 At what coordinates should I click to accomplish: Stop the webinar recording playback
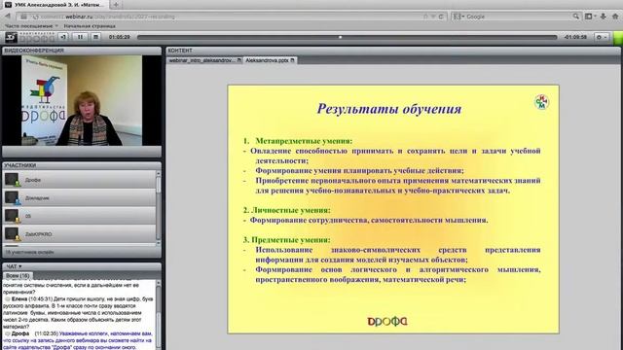(95, 37)
